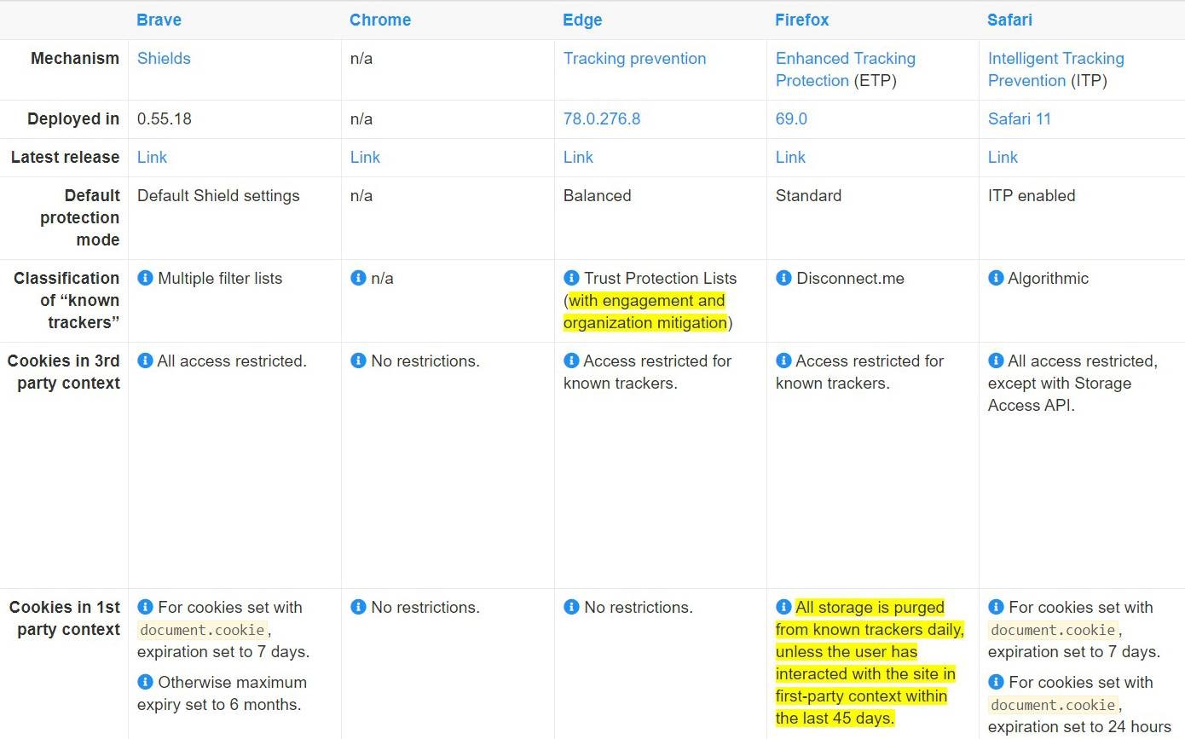1185x739 pixels.
Task: Open the Safari 11 deployment link
Action: click(1020, 118)
